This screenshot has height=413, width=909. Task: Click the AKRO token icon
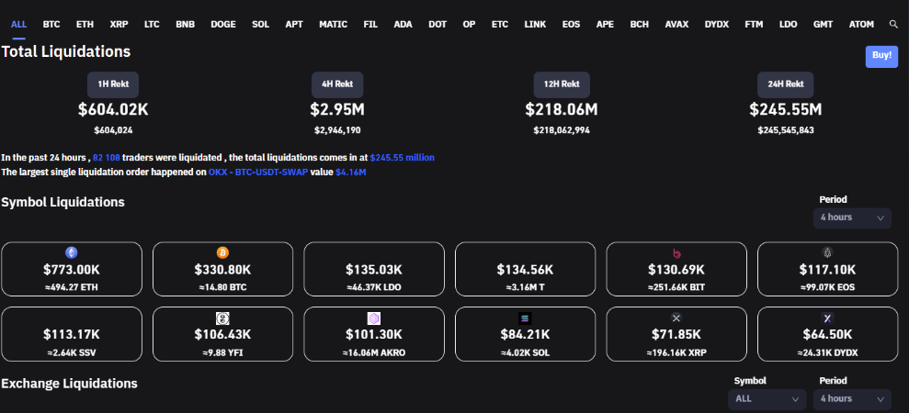click(x=373, y=318)
